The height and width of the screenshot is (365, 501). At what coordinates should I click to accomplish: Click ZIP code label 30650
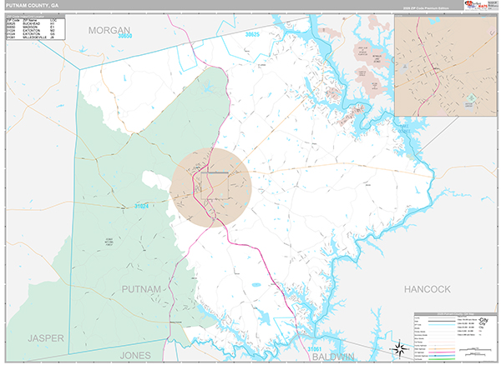(124, 36)
